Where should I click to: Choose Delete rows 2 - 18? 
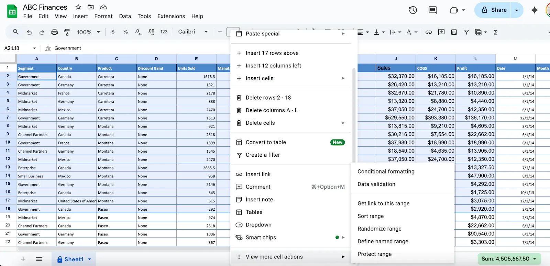point(291,98)
